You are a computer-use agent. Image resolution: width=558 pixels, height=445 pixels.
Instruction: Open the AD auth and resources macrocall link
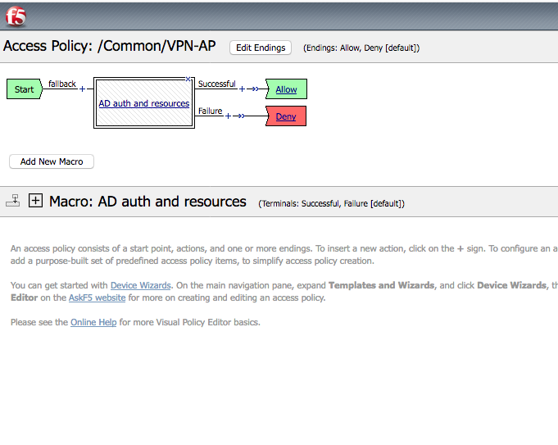click(x=144, y=103)
